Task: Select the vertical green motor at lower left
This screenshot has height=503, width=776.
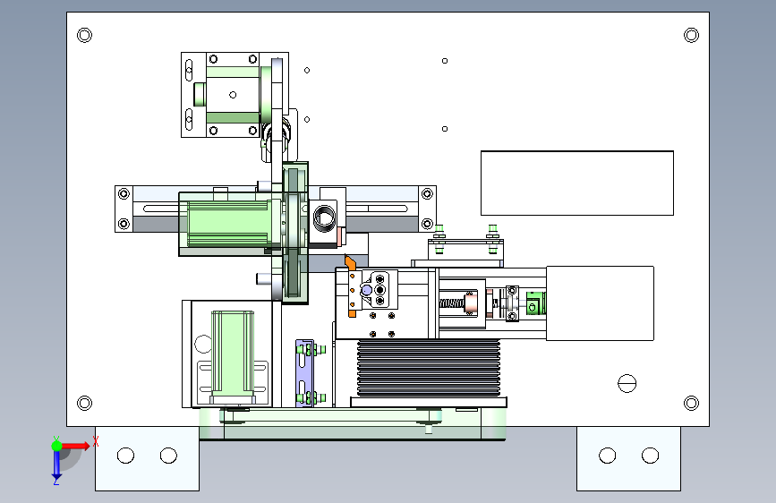Action: coord(233,354)
